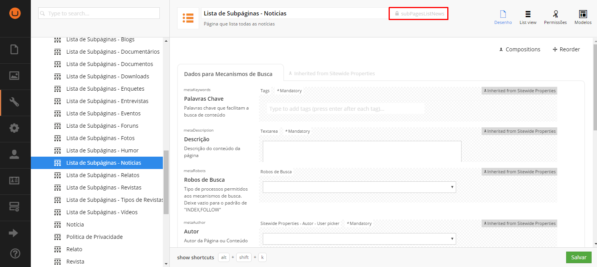The height and width of the screenshot is (267, 597).
Task: Click Reorder button
Action: click(x=566, y=49)
